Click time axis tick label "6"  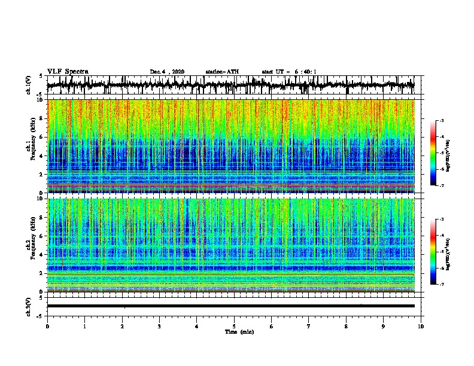[x=272, y=327]
